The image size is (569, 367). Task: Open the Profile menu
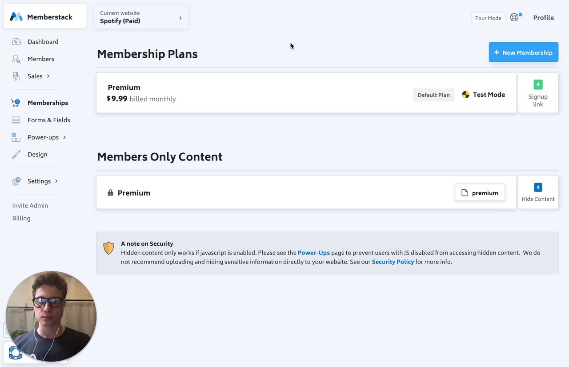click(x=543, y=18)
